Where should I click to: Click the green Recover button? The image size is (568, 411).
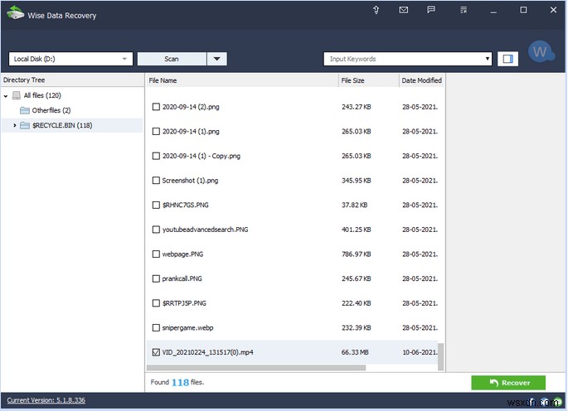click(x=508, y=383)
